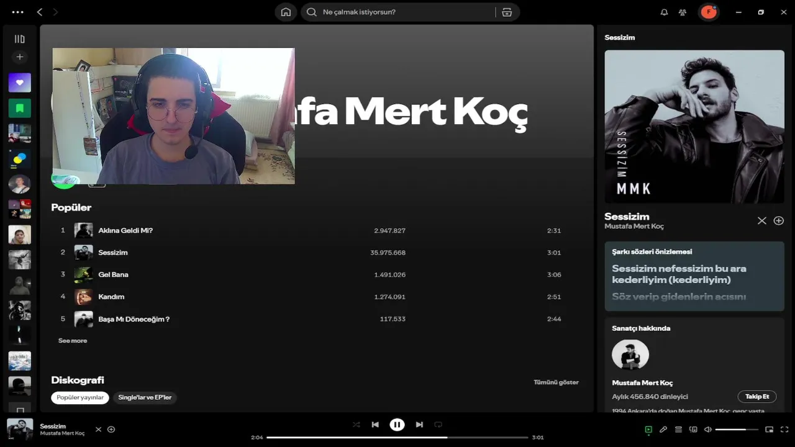795x447 pixels.
Task: Open Tümünü göster discography link
Action: [556, 382]
